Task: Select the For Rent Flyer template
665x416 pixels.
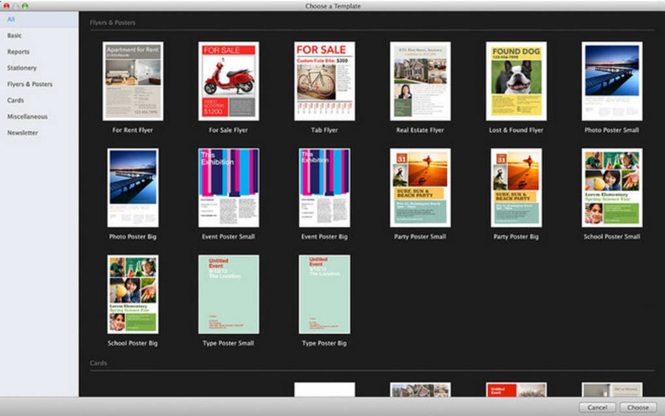Action: pyautogui.click(x=133, y=81)
